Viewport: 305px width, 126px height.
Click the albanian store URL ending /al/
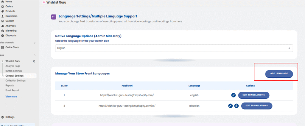[127, 106]
